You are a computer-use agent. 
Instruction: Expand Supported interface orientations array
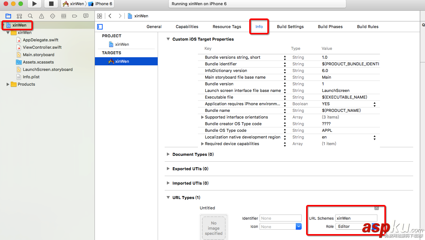(x=202, y=117)
